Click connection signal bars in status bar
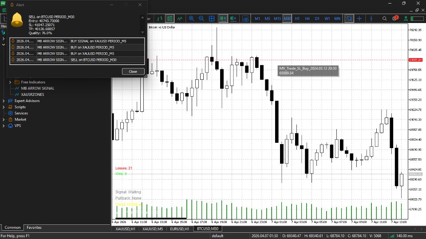Viewport: 426px width, 239px height. [x=392, y=236]
